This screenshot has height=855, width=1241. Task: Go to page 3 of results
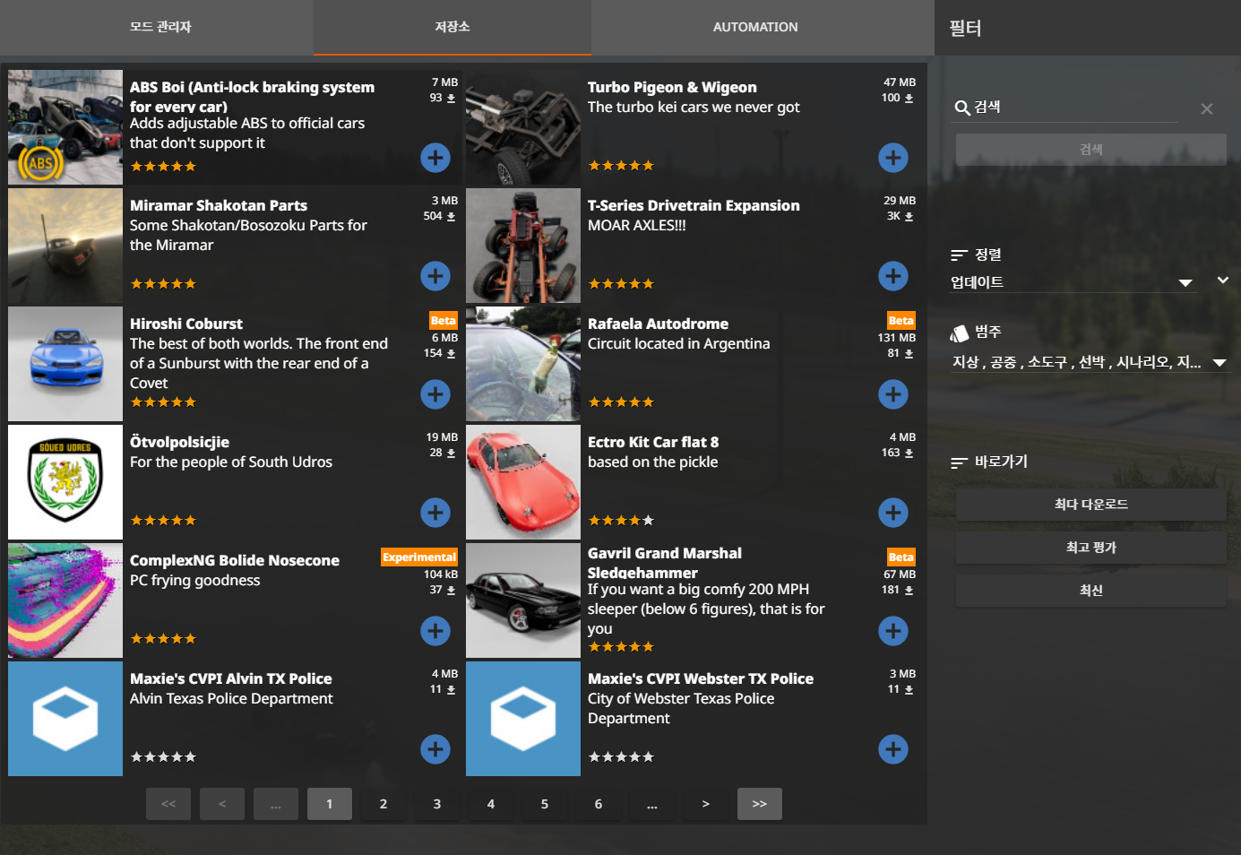[437, 804]
